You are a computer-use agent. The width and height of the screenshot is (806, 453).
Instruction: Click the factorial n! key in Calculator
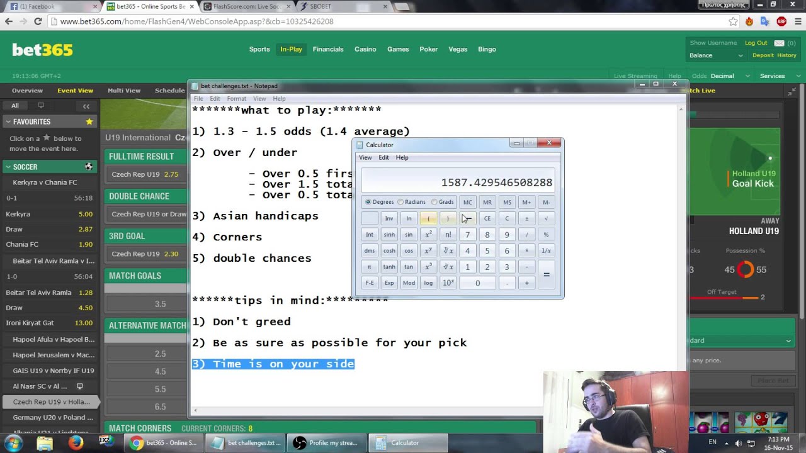(x=448, y=235)
